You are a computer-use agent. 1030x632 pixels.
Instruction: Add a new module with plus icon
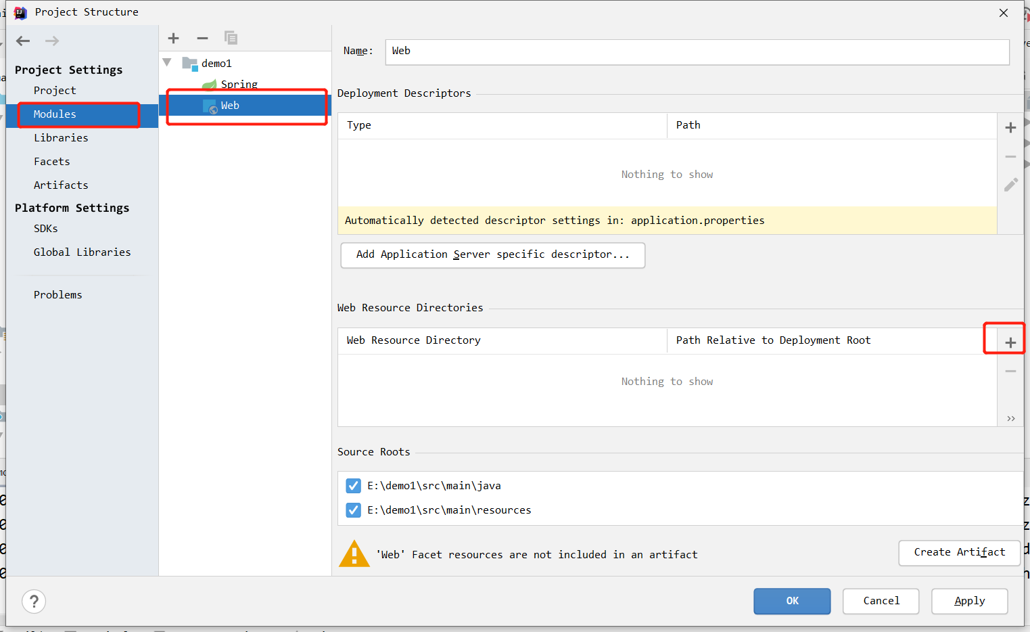click(x=174, y=38)
